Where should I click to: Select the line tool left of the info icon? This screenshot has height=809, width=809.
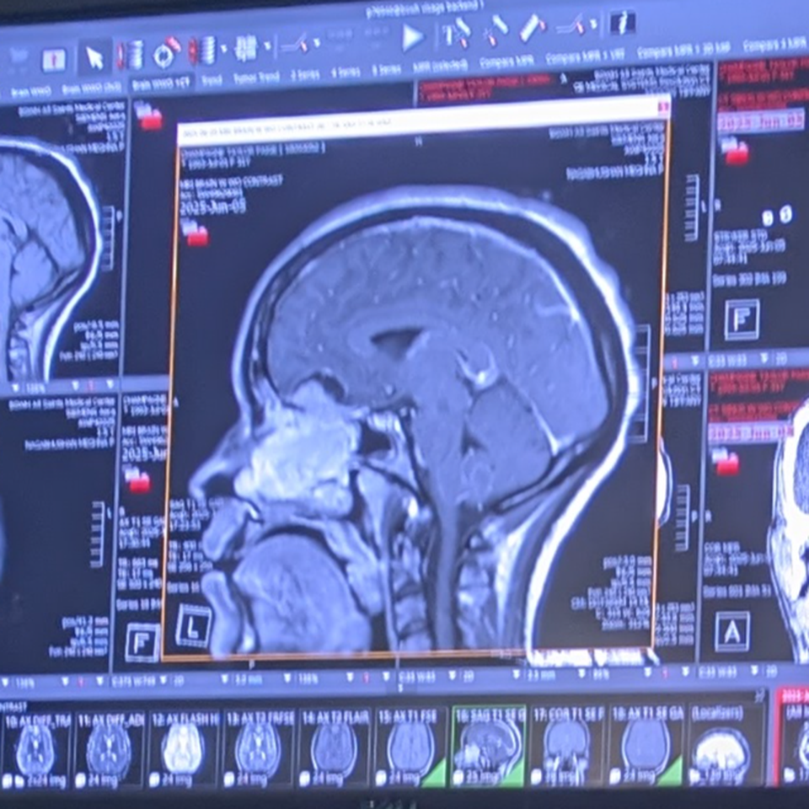(571, 24)
